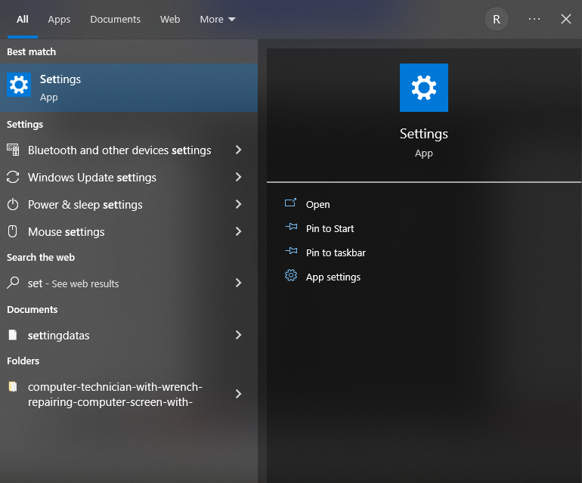The image size is (582, 483).
Task: Click the computer-technician folder icon
Action: tap(13, 387)
